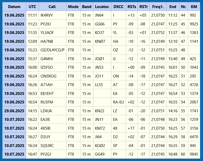
Task: Click end time 15:40 cell
Action: click(x=173, y=59)
